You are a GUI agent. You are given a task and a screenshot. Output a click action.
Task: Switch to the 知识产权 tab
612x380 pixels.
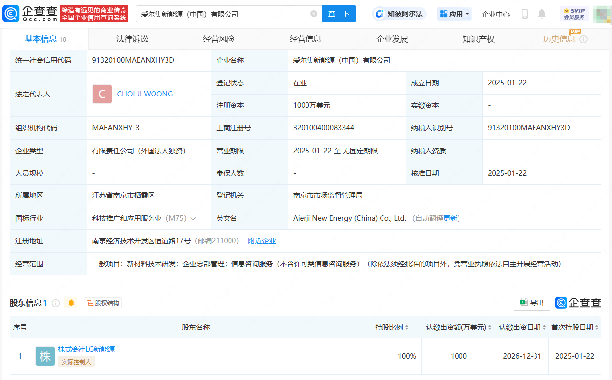[x=478, y=39]
